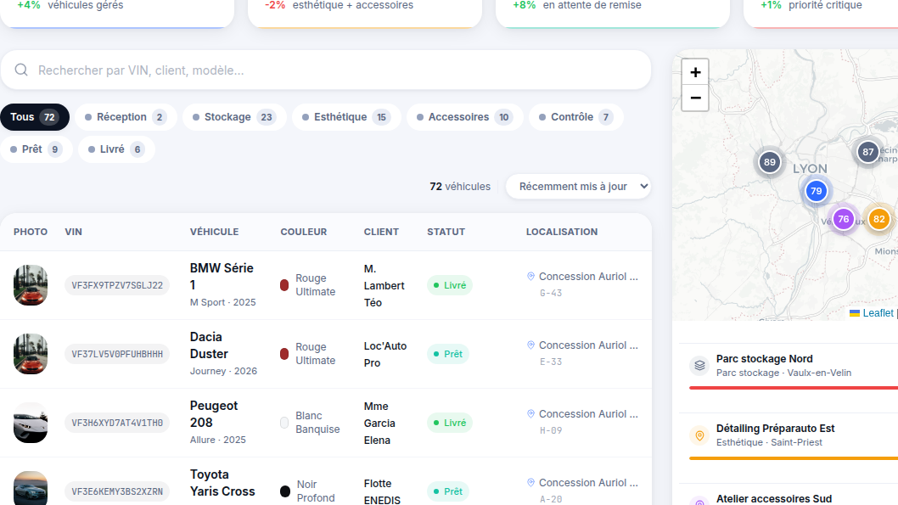Filter by Stockage status
This screenshot has width=898, height=505.
point(234,117)
